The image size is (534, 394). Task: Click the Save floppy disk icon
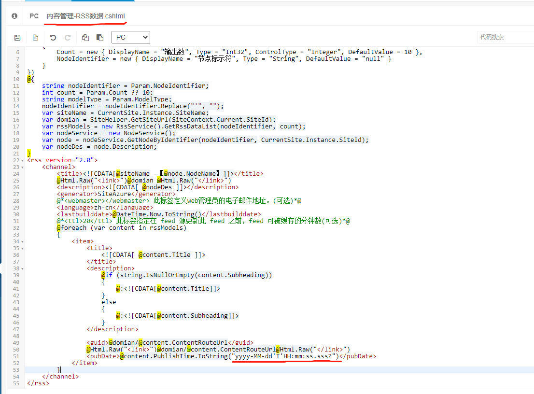point(17,37)
